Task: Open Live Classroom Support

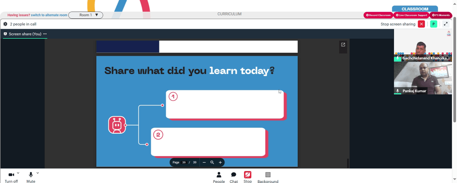Action: [411, 15]
